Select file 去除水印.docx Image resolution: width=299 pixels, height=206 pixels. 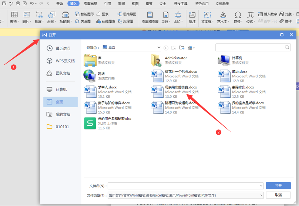(x=242, y=92)
